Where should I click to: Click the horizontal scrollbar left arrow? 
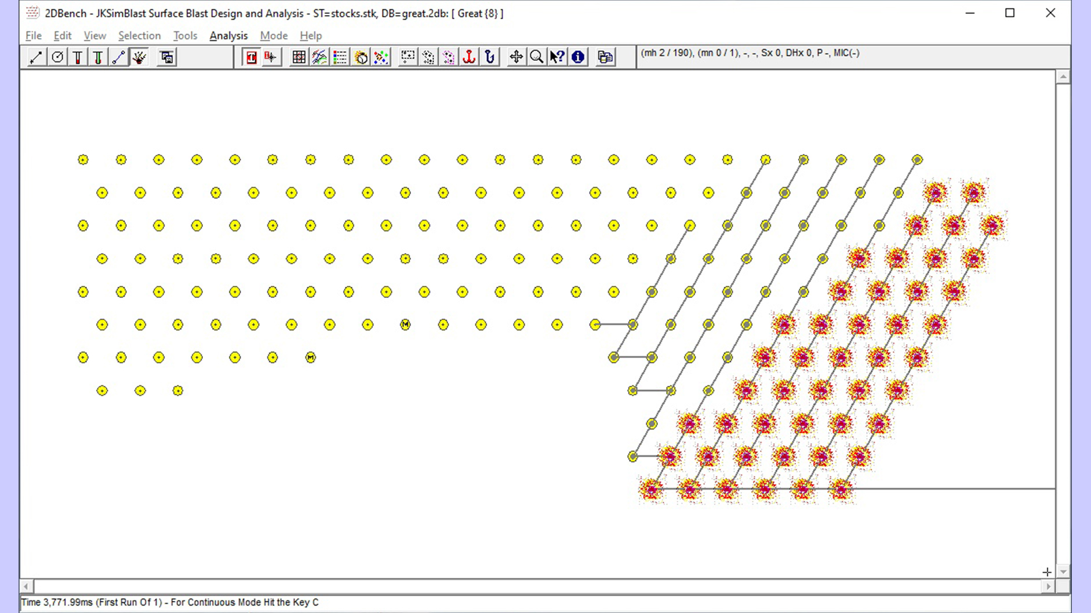coord(27,586)
